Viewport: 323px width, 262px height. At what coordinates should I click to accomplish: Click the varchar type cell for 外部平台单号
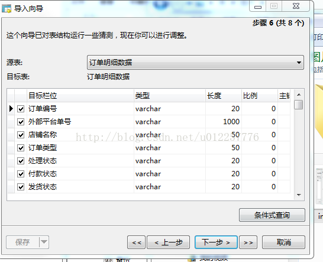click(x=170, y=122)
